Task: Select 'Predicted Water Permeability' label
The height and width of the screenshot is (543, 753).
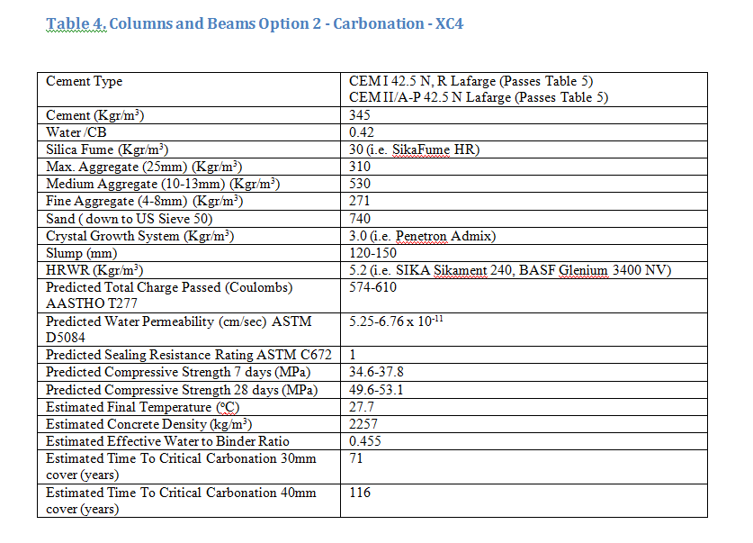Action: click(x=179, y=330)
